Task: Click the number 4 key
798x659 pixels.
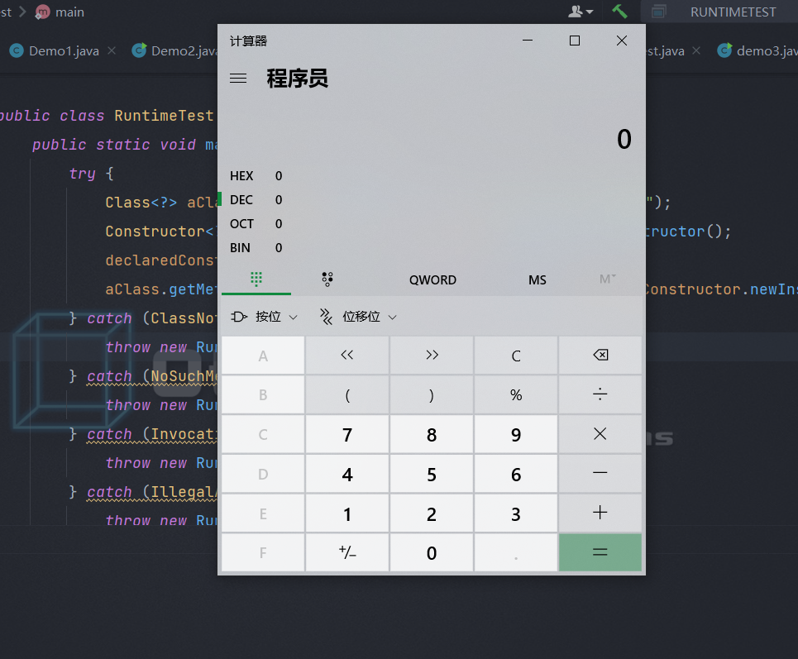Action: (347, 474)
